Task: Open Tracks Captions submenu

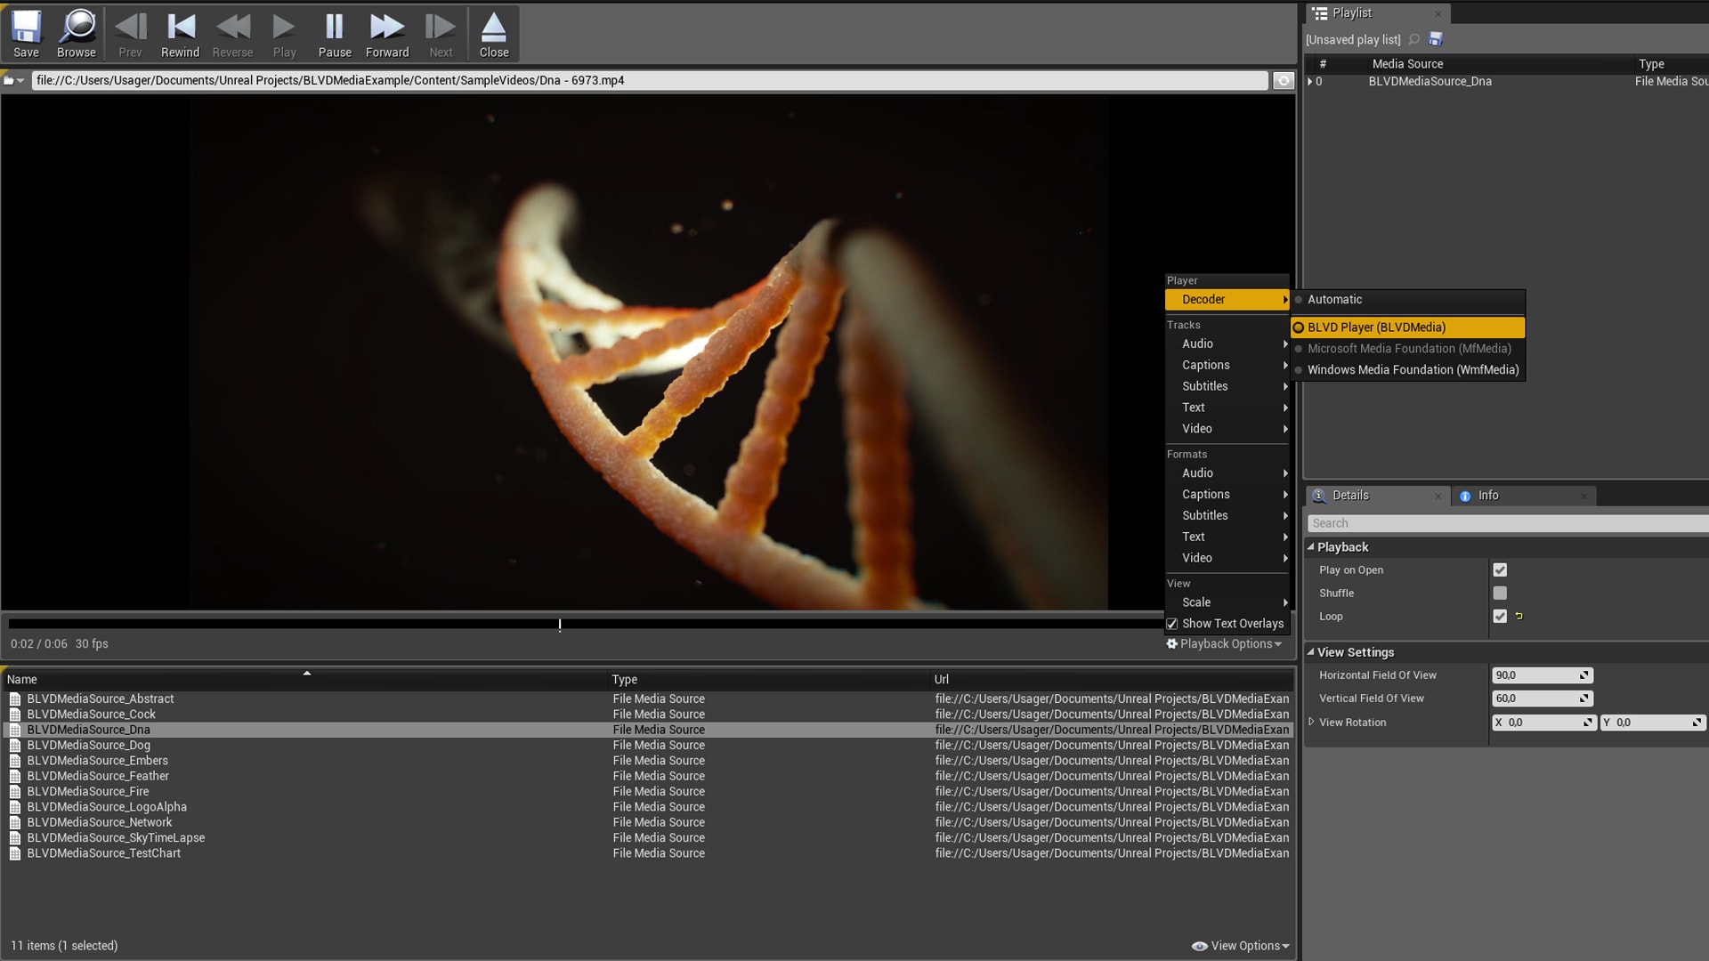Action: coord(1227,365)
